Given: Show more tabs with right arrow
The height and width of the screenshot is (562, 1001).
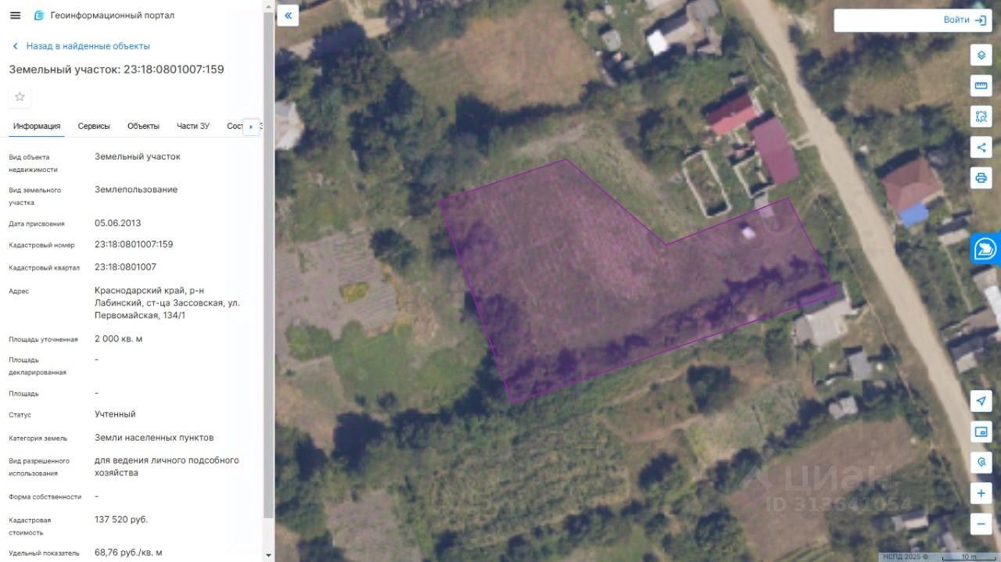Looking at the screenshot, I should (251, 127).
